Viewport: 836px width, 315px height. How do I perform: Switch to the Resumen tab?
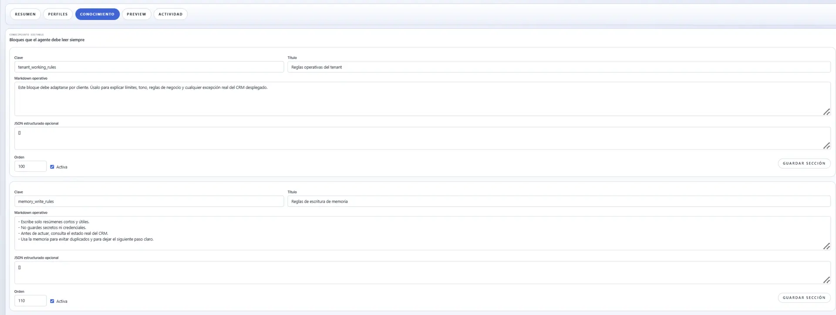point(25,14)
